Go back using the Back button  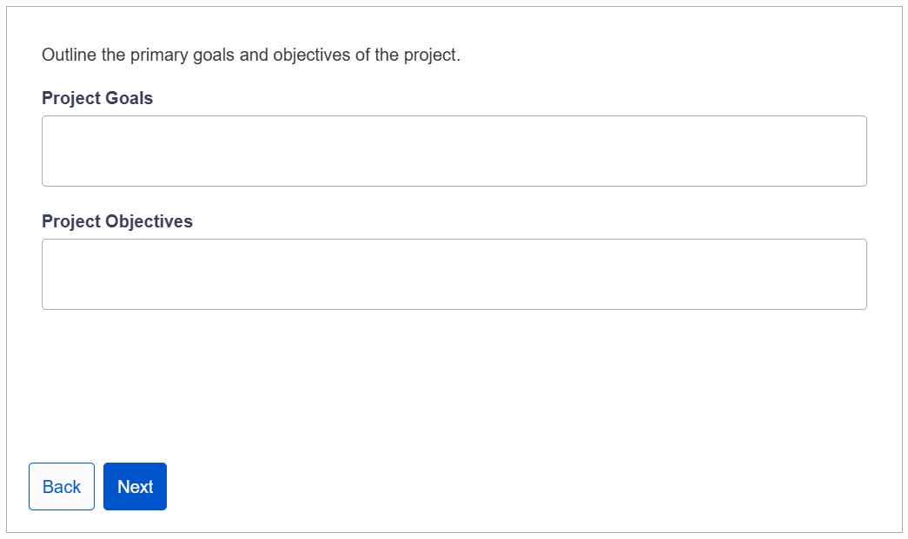click(x=62, y=487)
